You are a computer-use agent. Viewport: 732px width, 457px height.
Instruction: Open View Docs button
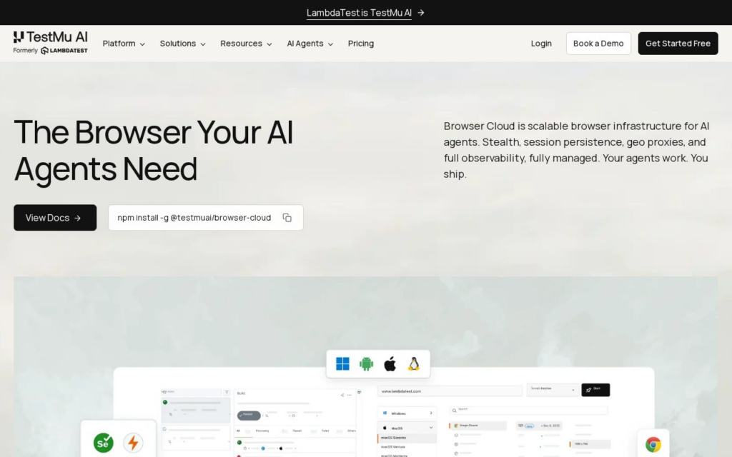[55, 218]
